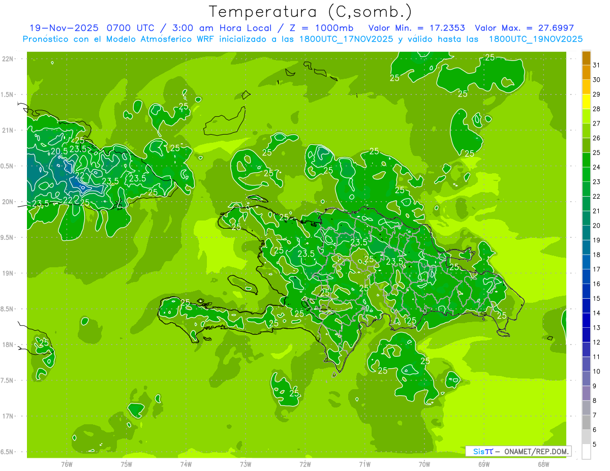Click the '68W' longitude axis label
Viewport: 610px width, 471px height.
click(x=543, y=464)
